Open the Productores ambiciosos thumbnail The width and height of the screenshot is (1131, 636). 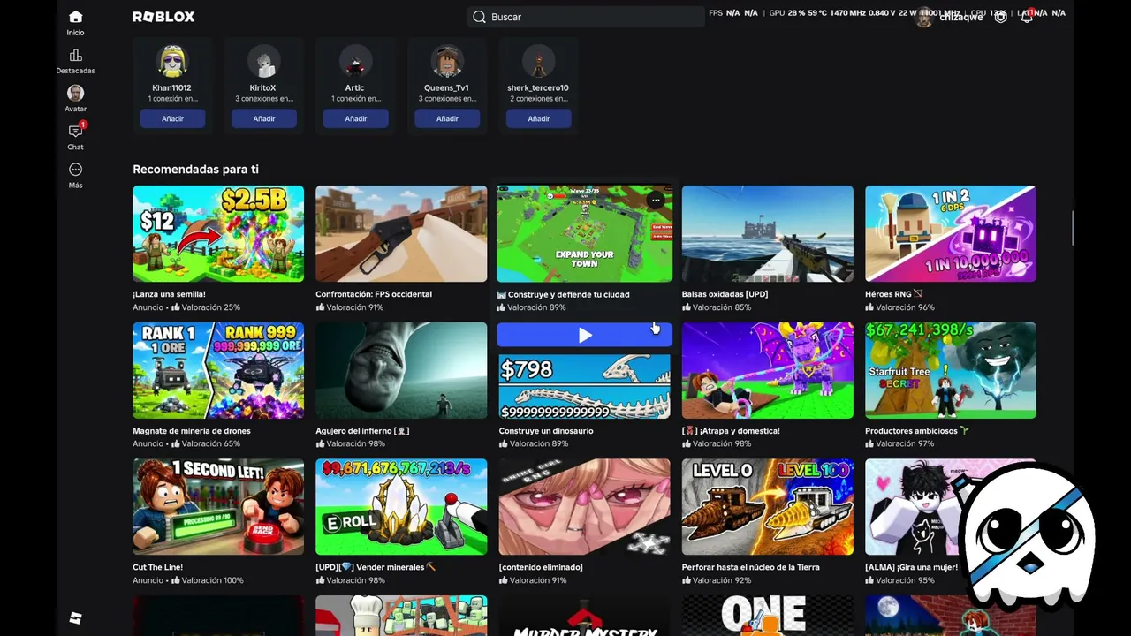(x=951, y=370)
